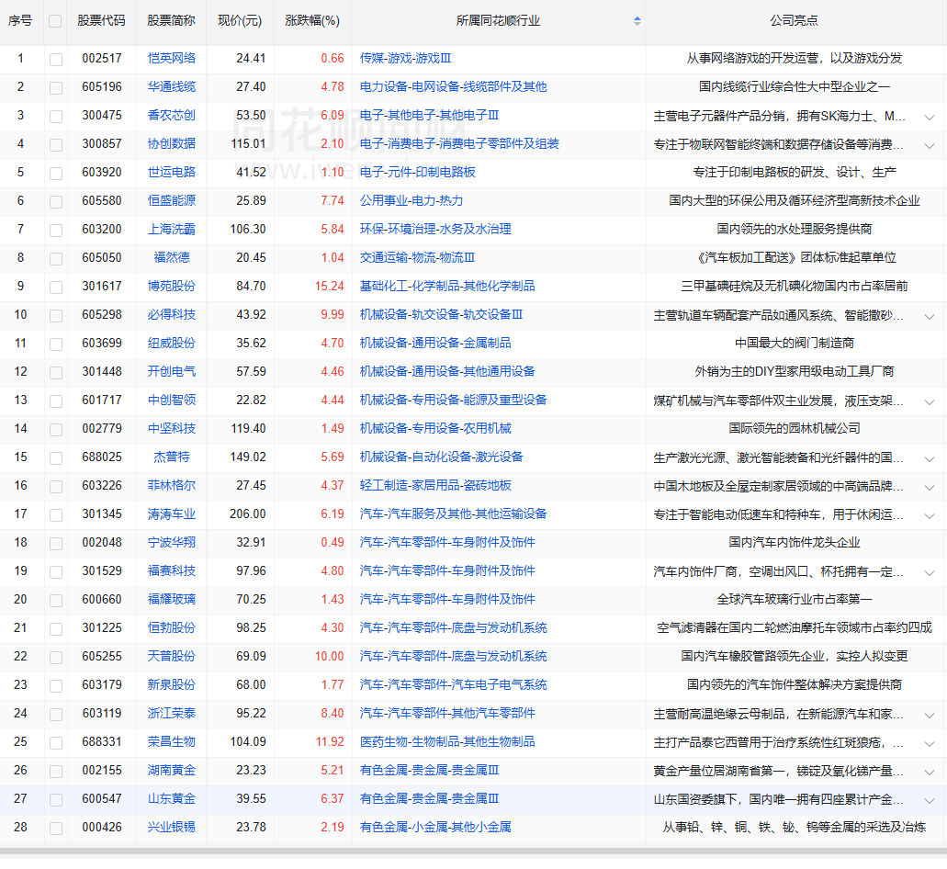Open industry link 机械设备-自动化设备-激光设备
Image resolution: width=947 pixels, height=869 pixels.
click(x=442, y=457)
